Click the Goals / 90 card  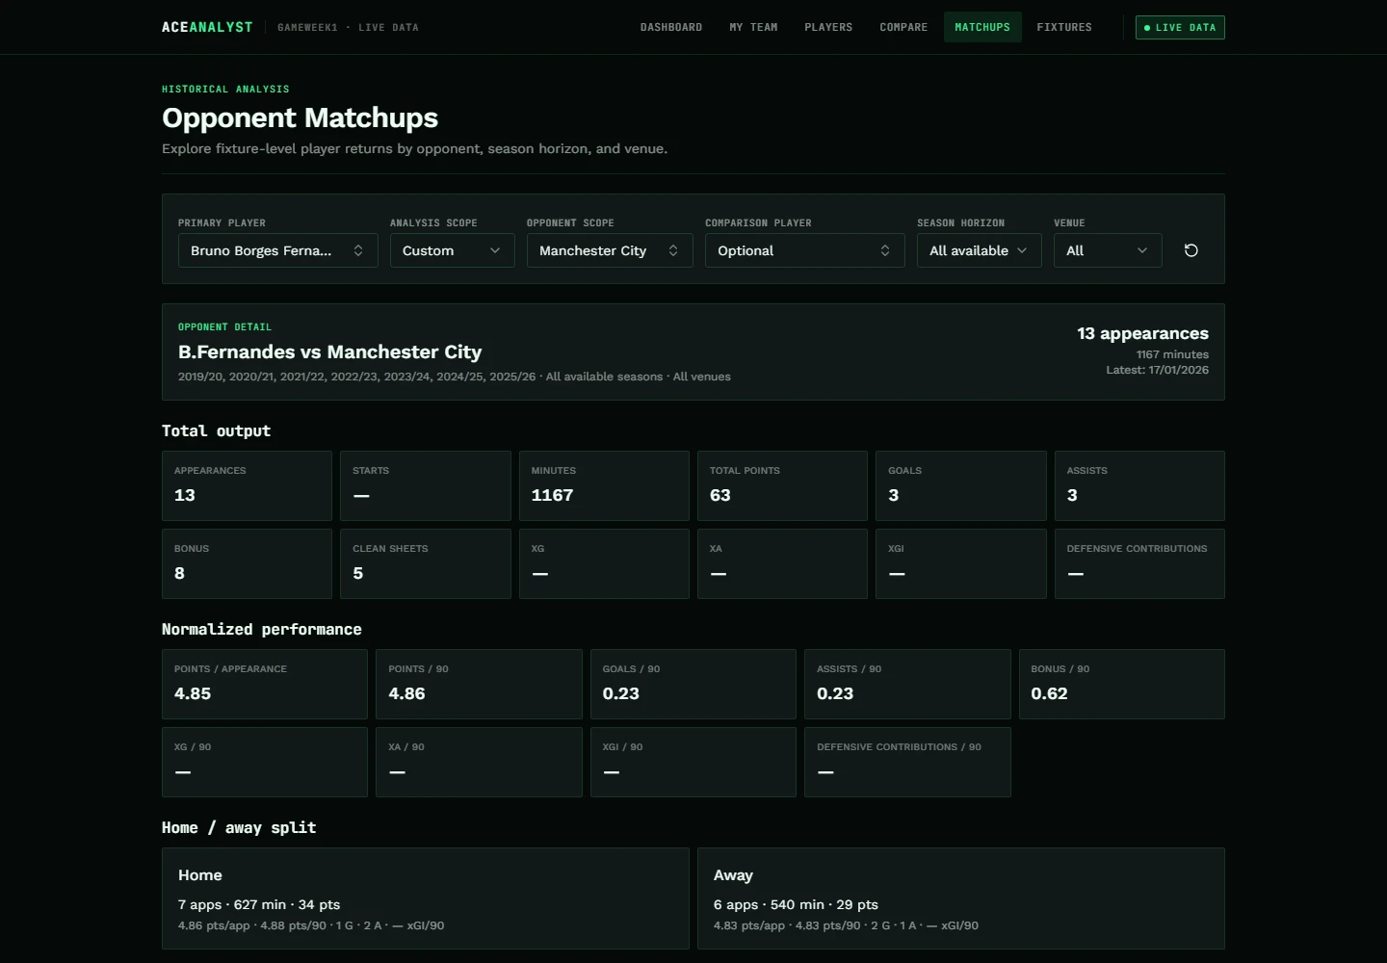coord(693,684)
